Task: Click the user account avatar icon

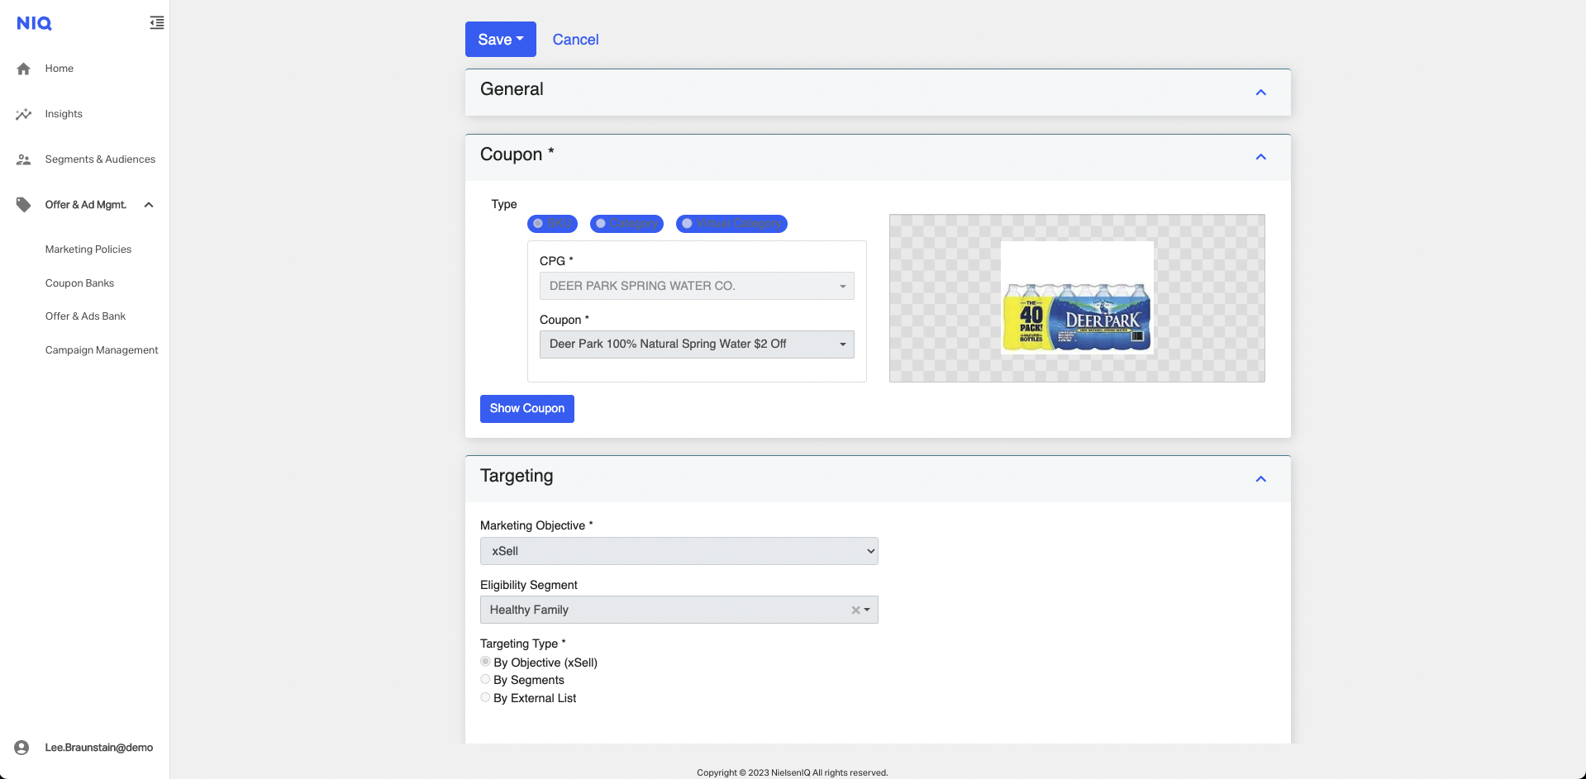Action: point(22,748)
